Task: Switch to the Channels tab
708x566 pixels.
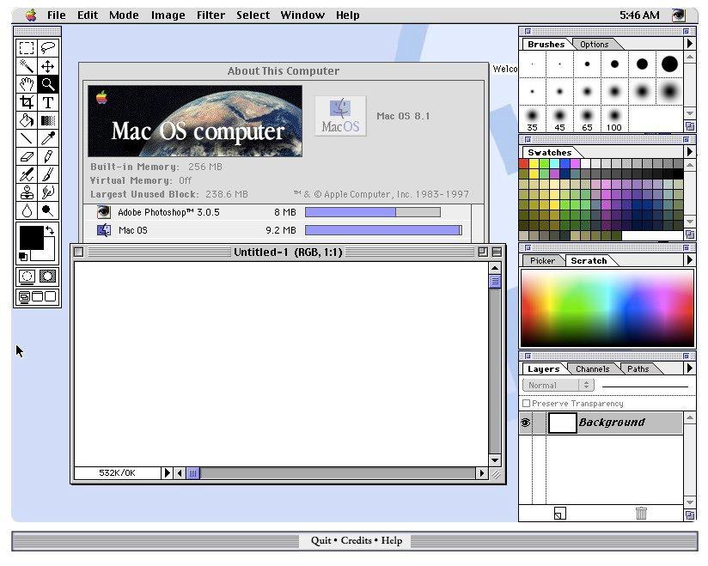Action: pos(592,368)
